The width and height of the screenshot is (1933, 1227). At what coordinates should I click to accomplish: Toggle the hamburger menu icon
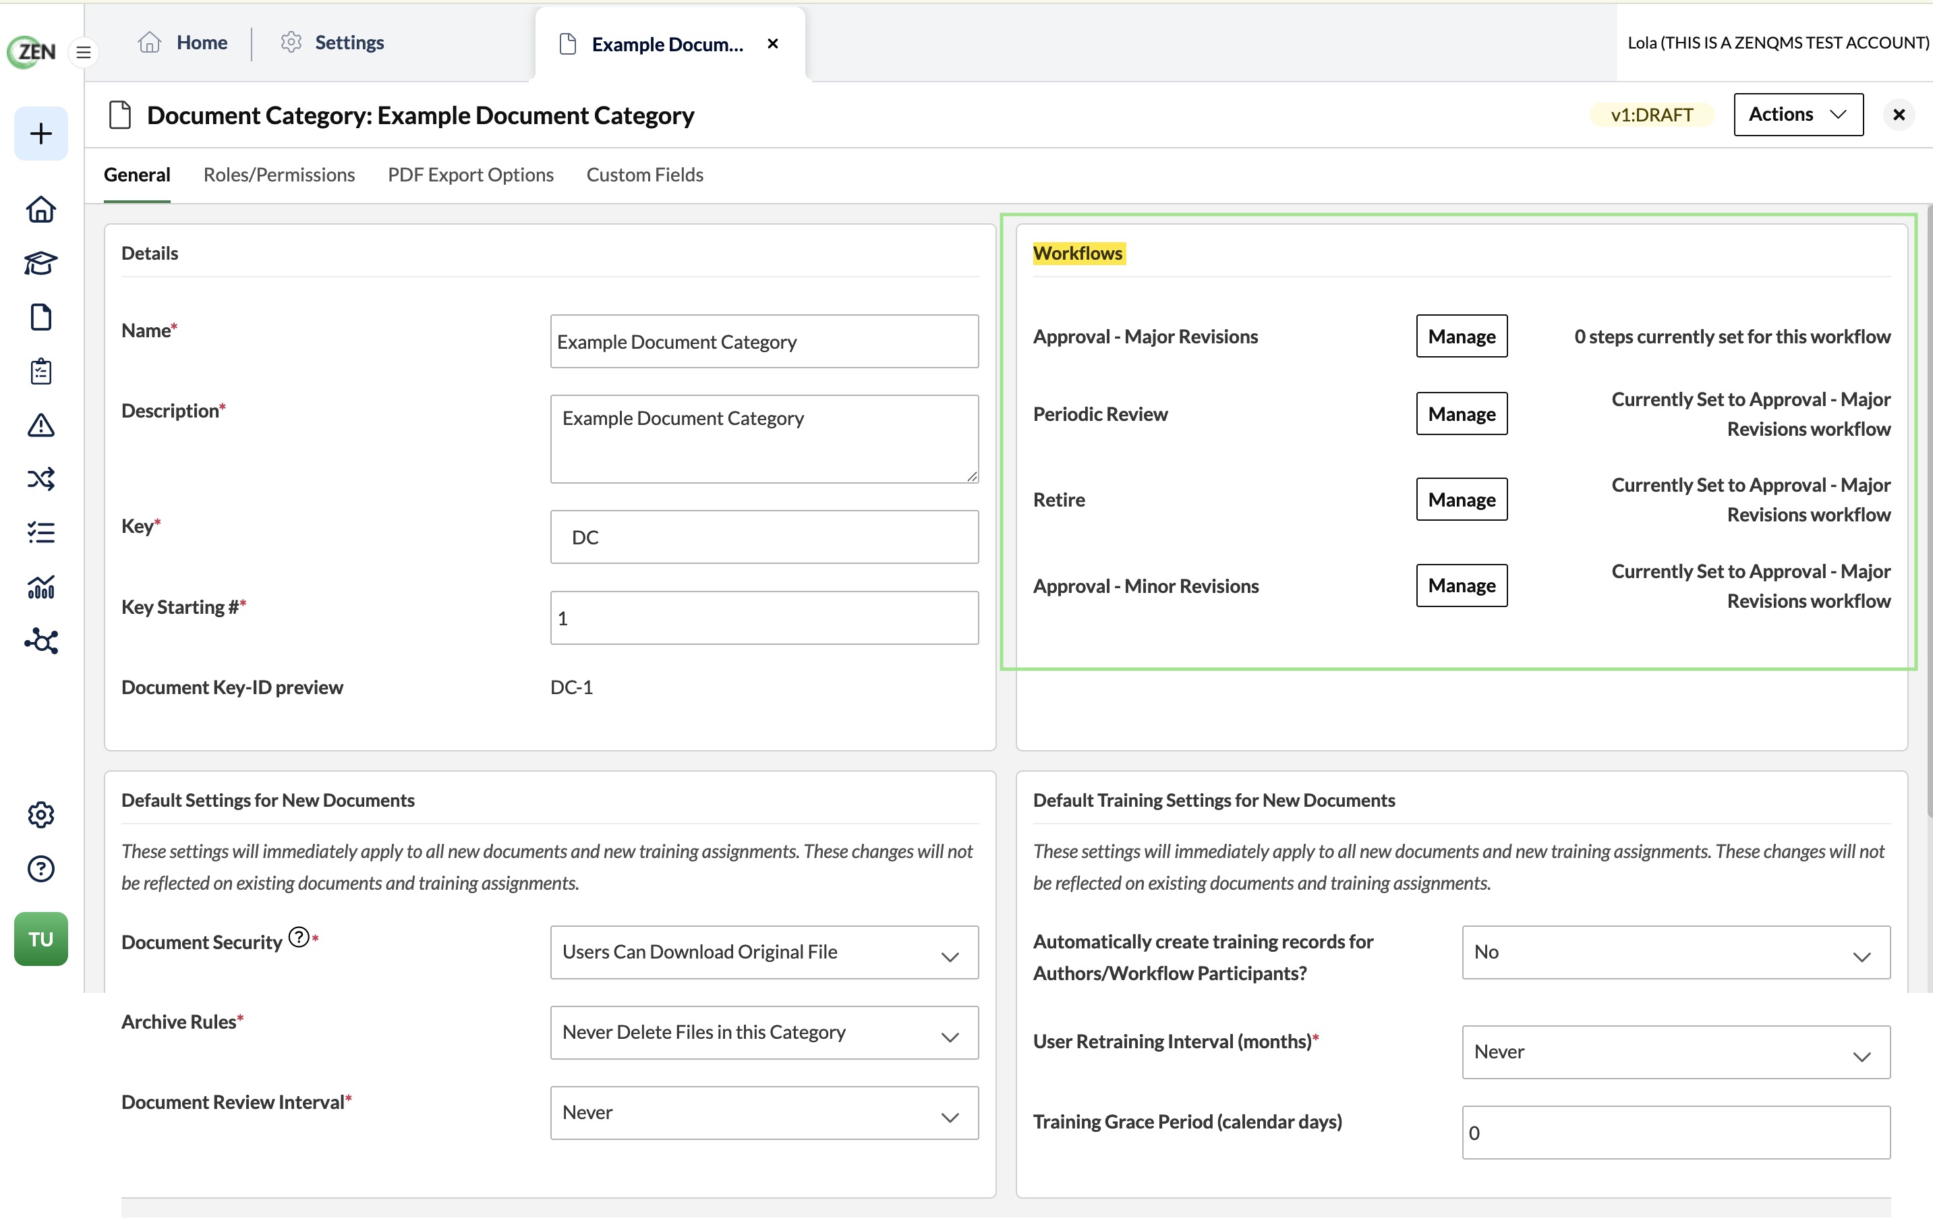84,53
